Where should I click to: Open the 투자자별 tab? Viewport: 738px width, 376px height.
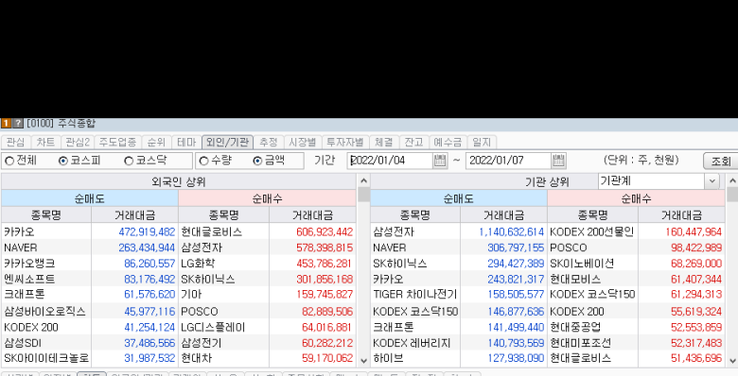pyautogui.click(x=345, y=142)
